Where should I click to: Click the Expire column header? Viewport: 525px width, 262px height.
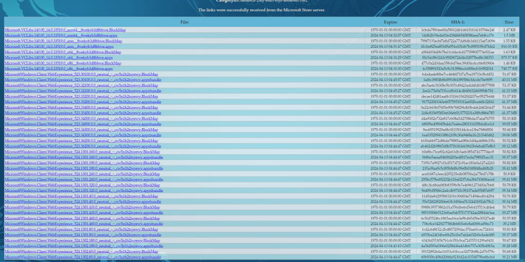[390, 22]
